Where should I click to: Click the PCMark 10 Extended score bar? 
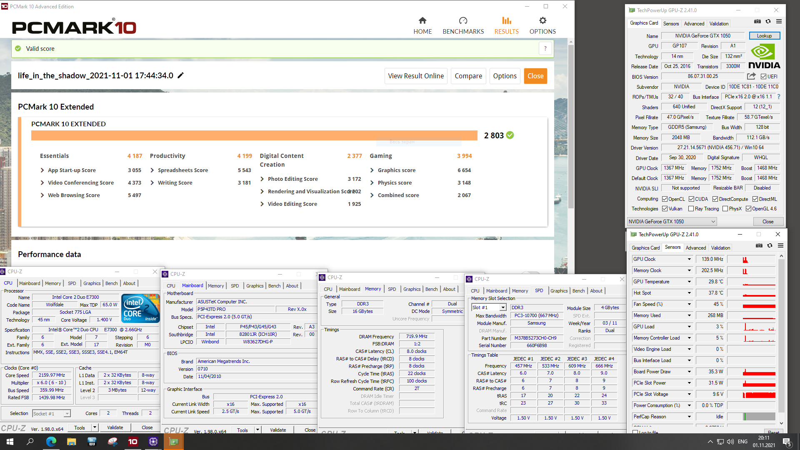(254, 135)
